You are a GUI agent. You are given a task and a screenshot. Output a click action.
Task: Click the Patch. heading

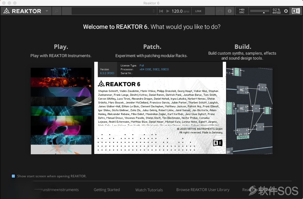tap(152, 47)
